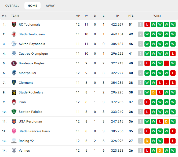178x157 pixels.
Task: Open the USA Perpignan crest
Action: click(x=14, y=121)
